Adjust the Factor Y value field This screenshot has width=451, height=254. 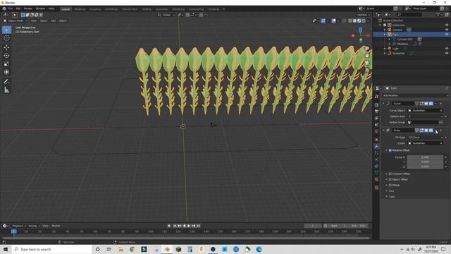click(x=425, y=162)
